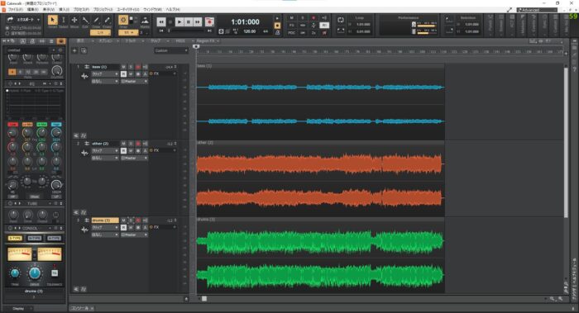
Task: Open the File menu
Action: pyautogui.click(x=16, y=10)
